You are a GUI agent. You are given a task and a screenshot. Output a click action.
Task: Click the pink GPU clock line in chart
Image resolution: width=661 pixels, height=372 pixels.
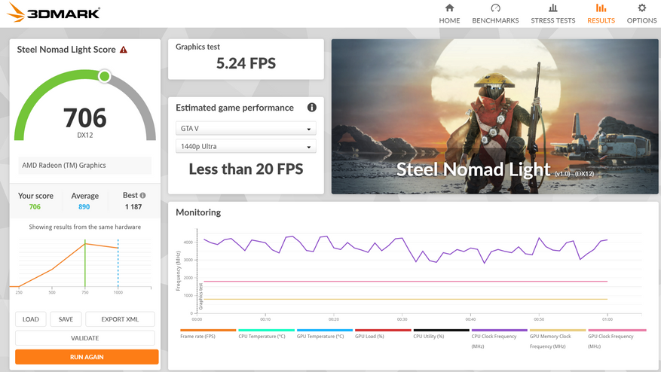[x=405, y=282]
